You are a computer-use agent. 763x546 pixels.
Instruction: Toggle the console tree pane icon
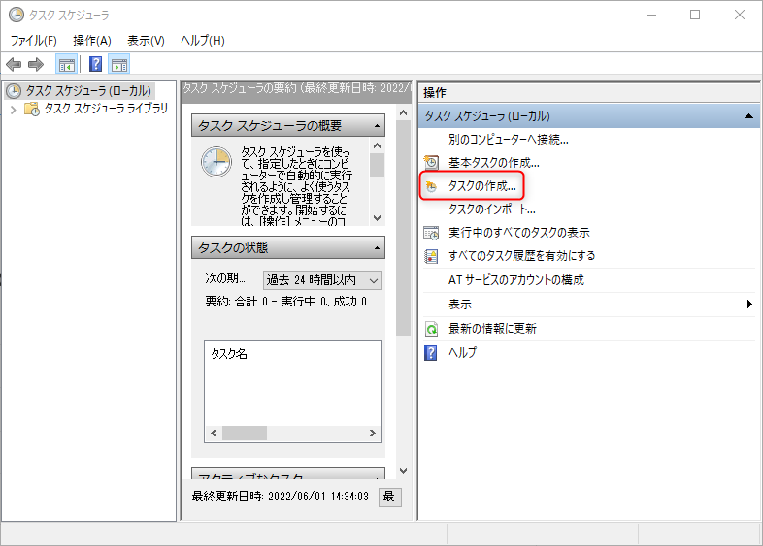coord(67,64)
